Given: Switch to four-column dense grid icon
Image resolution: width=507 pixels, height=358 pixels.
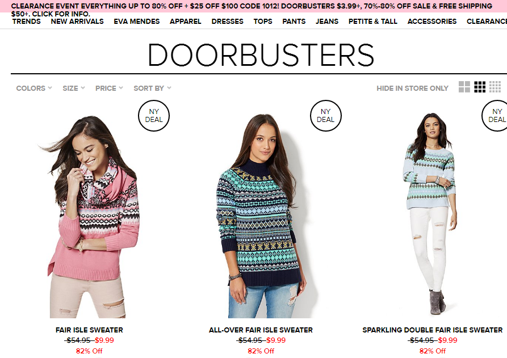Looking at the screenshot, I should coord(495,87).
